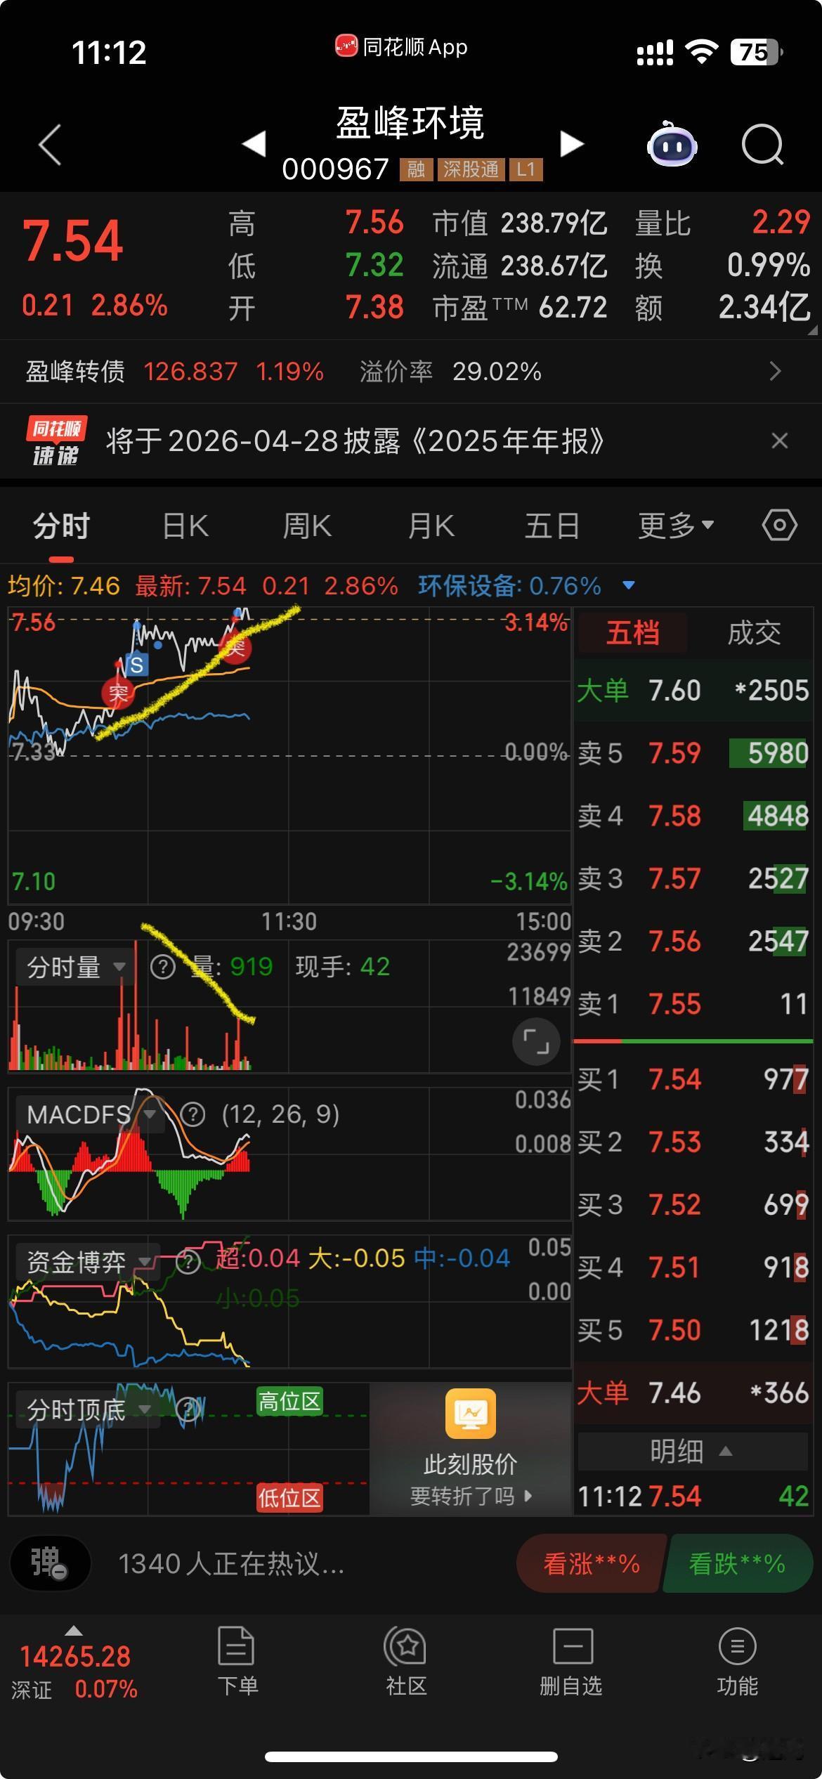The width and height of the screenshot is (822, 1779).
Task: Expand the 明细 details toggle
Action: (x=693, y=1452)
